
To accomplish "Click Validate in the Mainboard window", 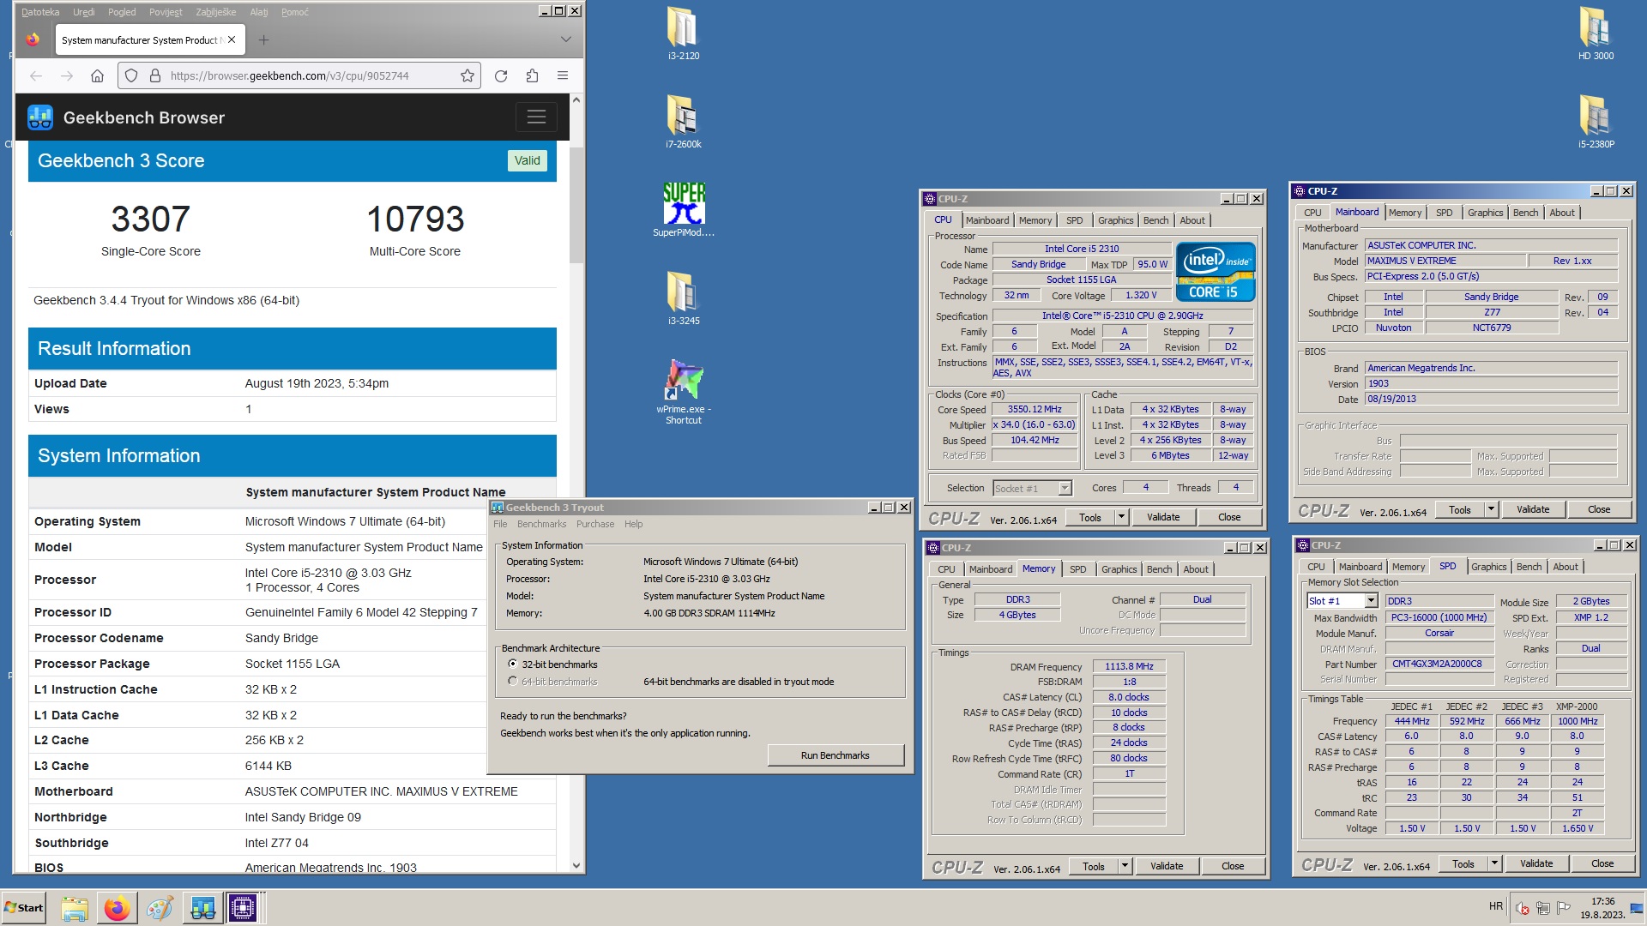I will tap(1533, 509).
